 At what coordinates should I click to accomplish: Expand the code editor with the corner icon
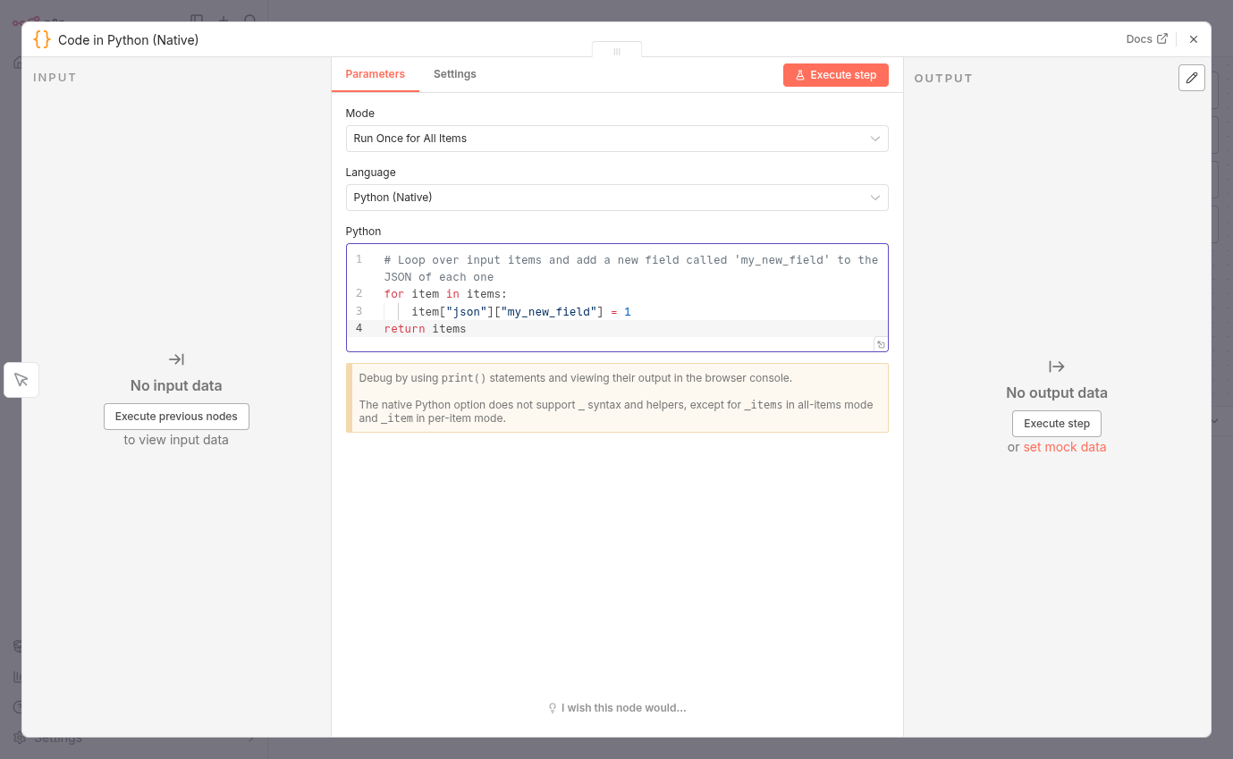(x=880, y=344)
